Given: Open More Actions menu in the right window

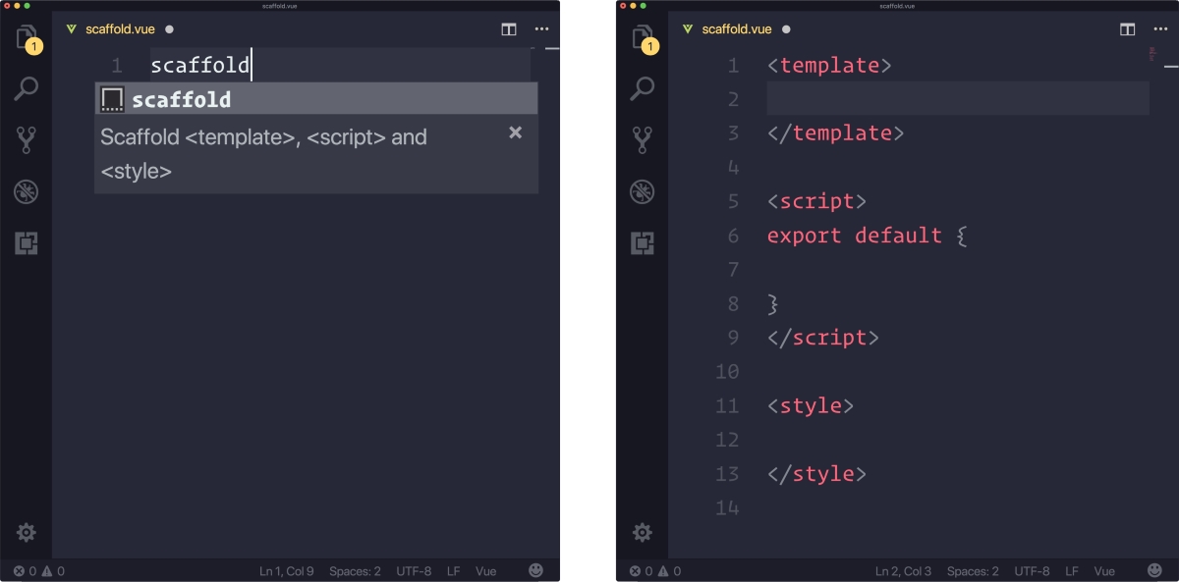Looking at the screenshot, I should tap(1159, 29).
